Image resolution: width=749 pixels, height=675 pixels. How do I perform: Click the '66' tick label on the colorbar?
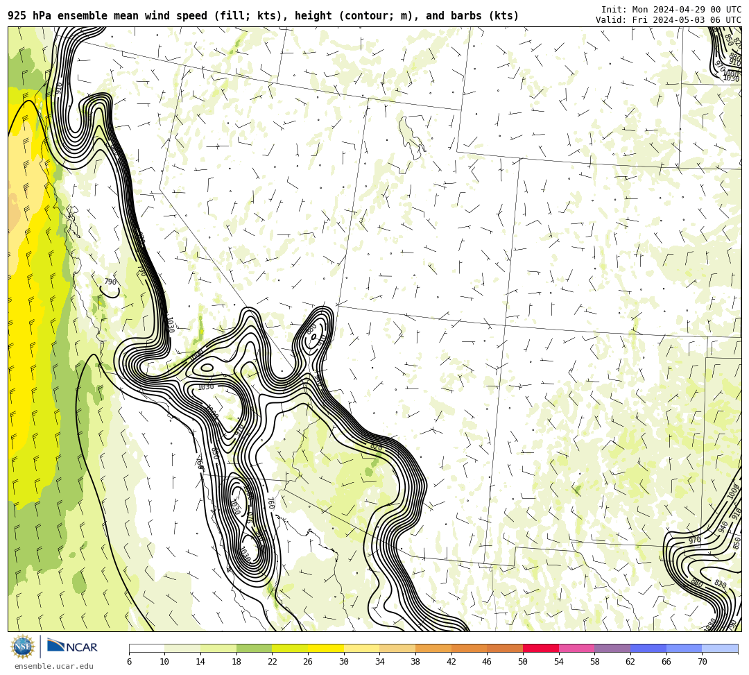666,662
